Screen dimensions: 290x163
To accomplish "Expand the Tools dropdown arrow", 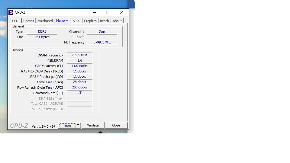I will [78, 125].
